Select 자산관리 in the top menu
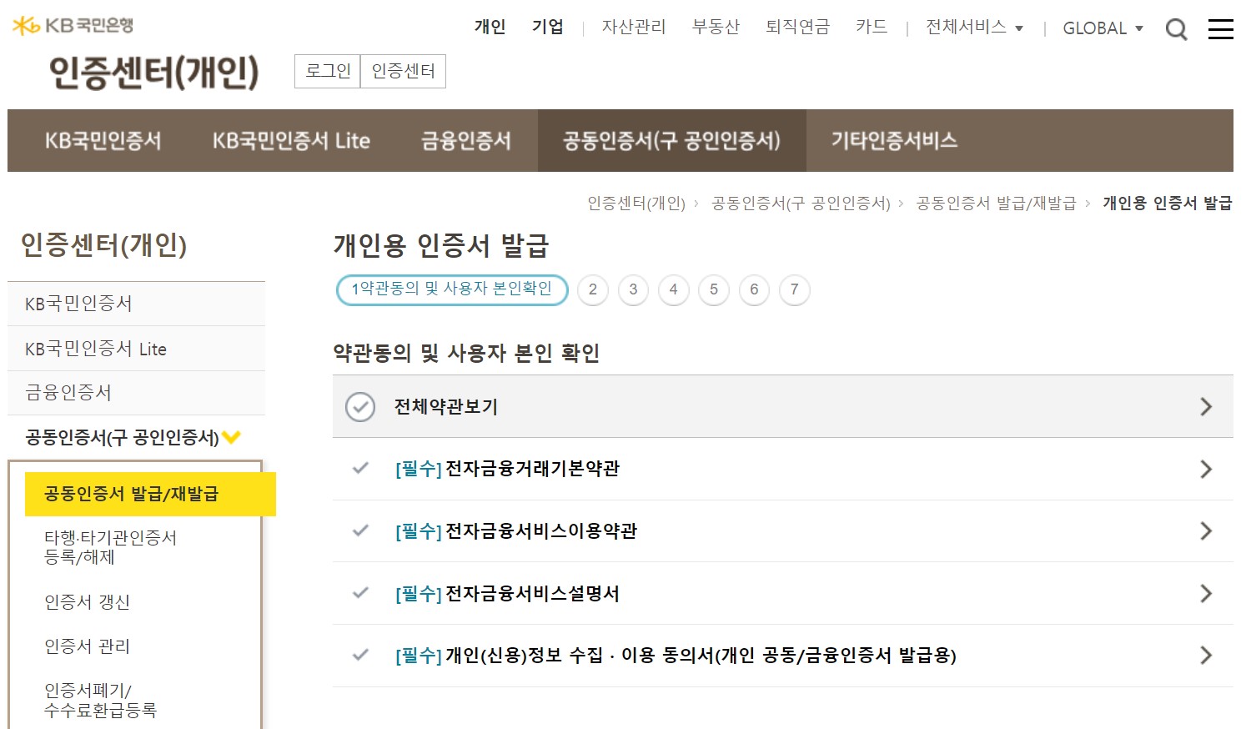Screen dimensions: 1246x729 coord(633,26)
